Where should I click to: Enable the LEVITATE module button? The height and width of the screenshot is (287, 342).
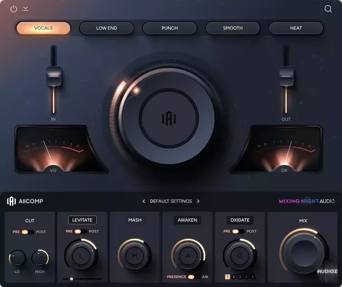pos(82,220)
